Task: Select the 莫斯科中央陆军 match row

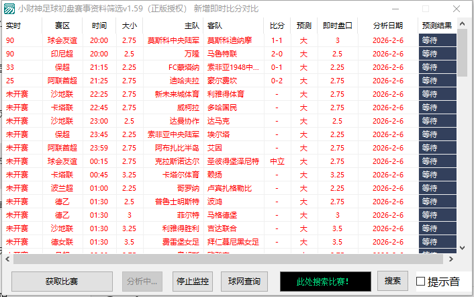Action: click(x=174, y=40)
